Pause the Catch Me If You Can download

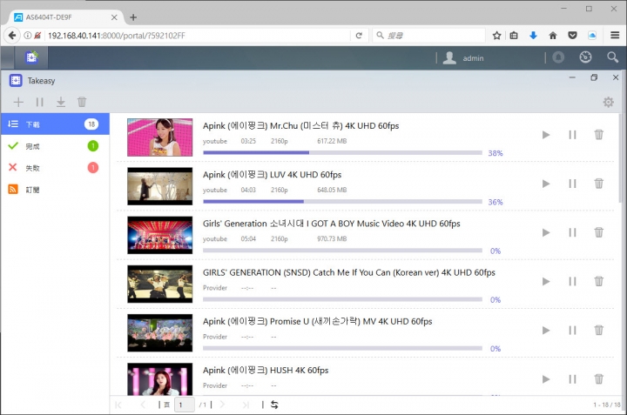click(x=572, y=282)
